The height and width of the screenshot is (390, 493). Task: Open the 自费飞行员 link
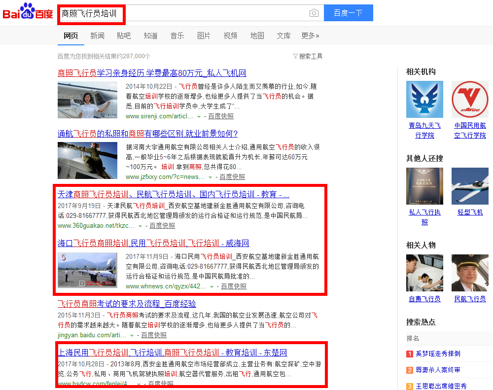[424, 299]
